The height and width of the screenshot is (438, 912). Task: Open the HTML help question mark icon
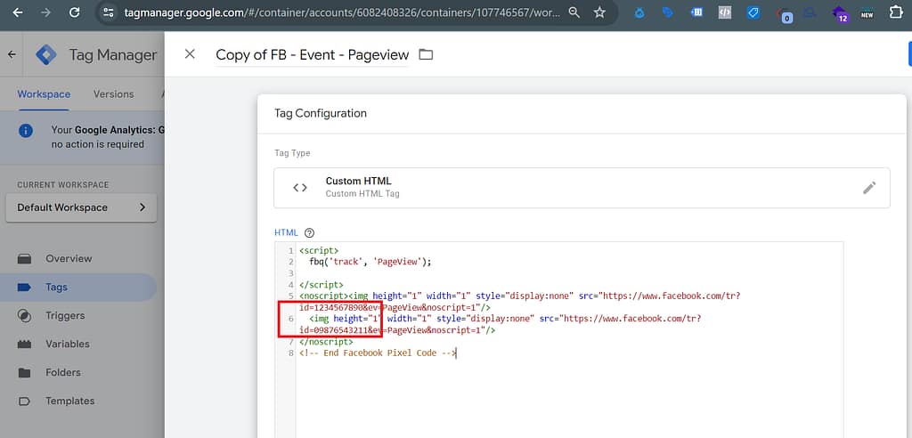(309, 232)
